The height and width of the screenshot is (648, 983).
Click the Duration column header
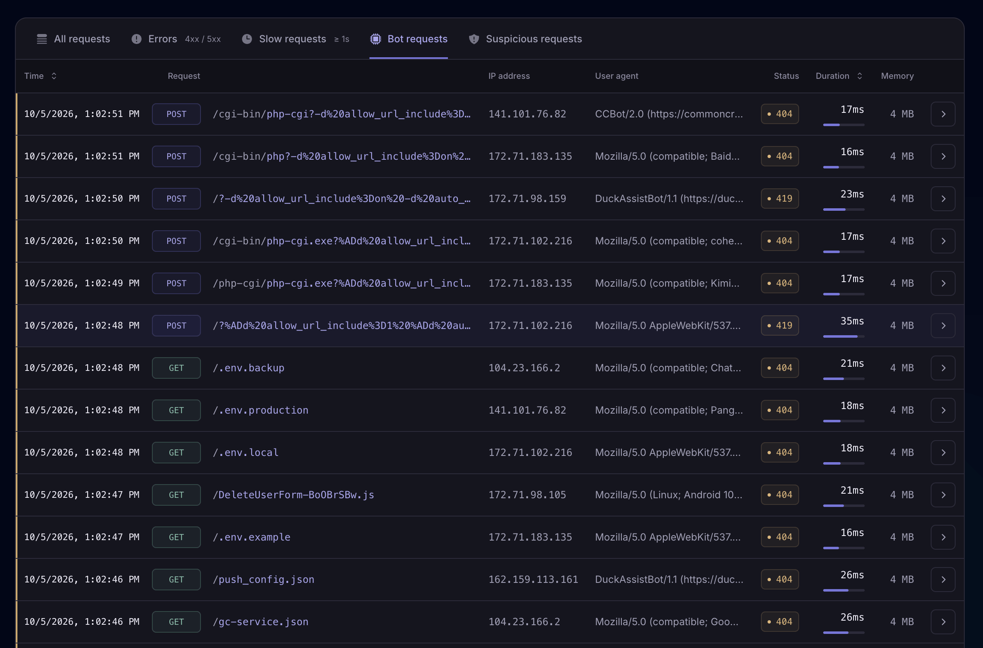pos(832,76)
